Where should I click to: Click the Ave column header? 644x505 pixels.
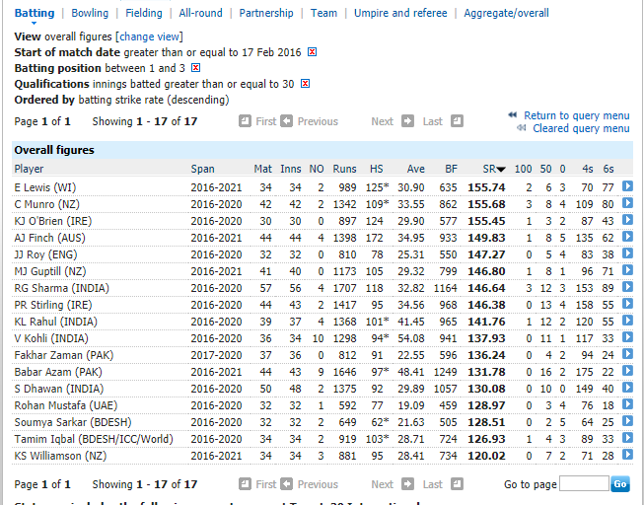[415, 169]
